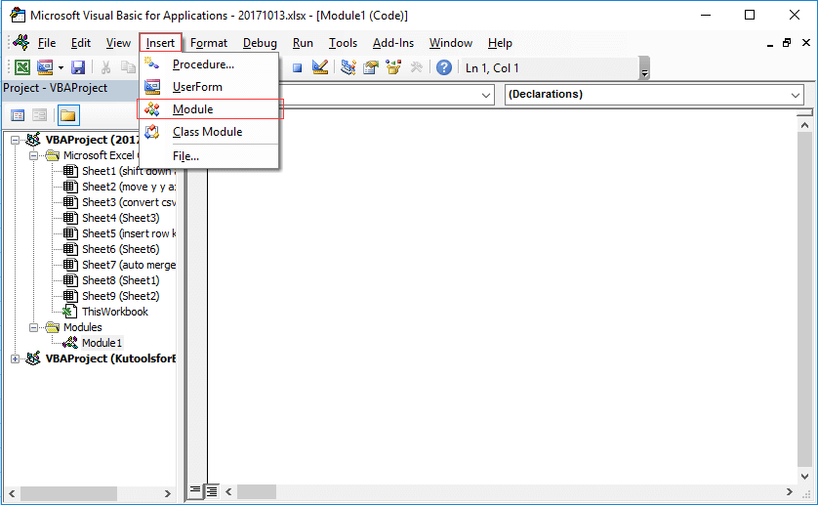Click the Reset blue square icon

[x=298, y=68]
